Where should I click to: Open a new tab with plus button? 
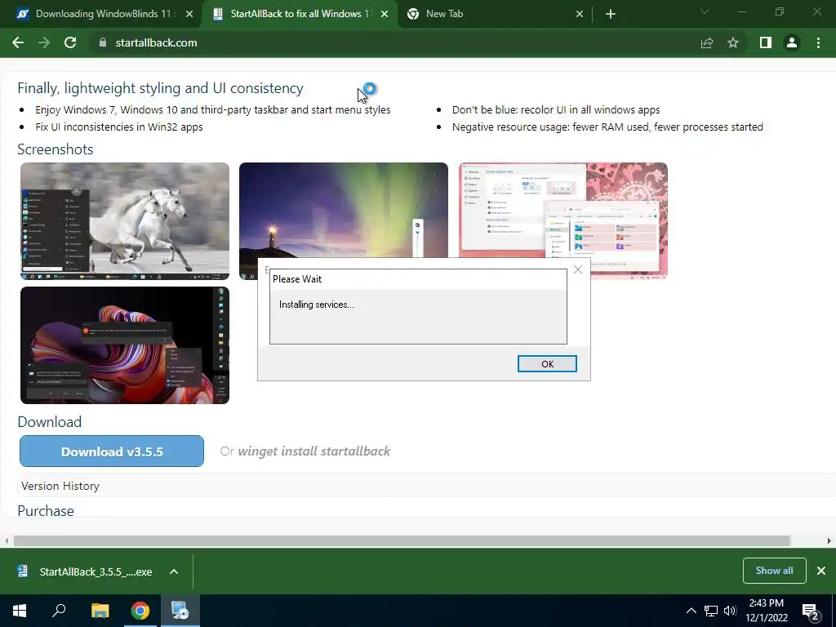click(611, 14)
